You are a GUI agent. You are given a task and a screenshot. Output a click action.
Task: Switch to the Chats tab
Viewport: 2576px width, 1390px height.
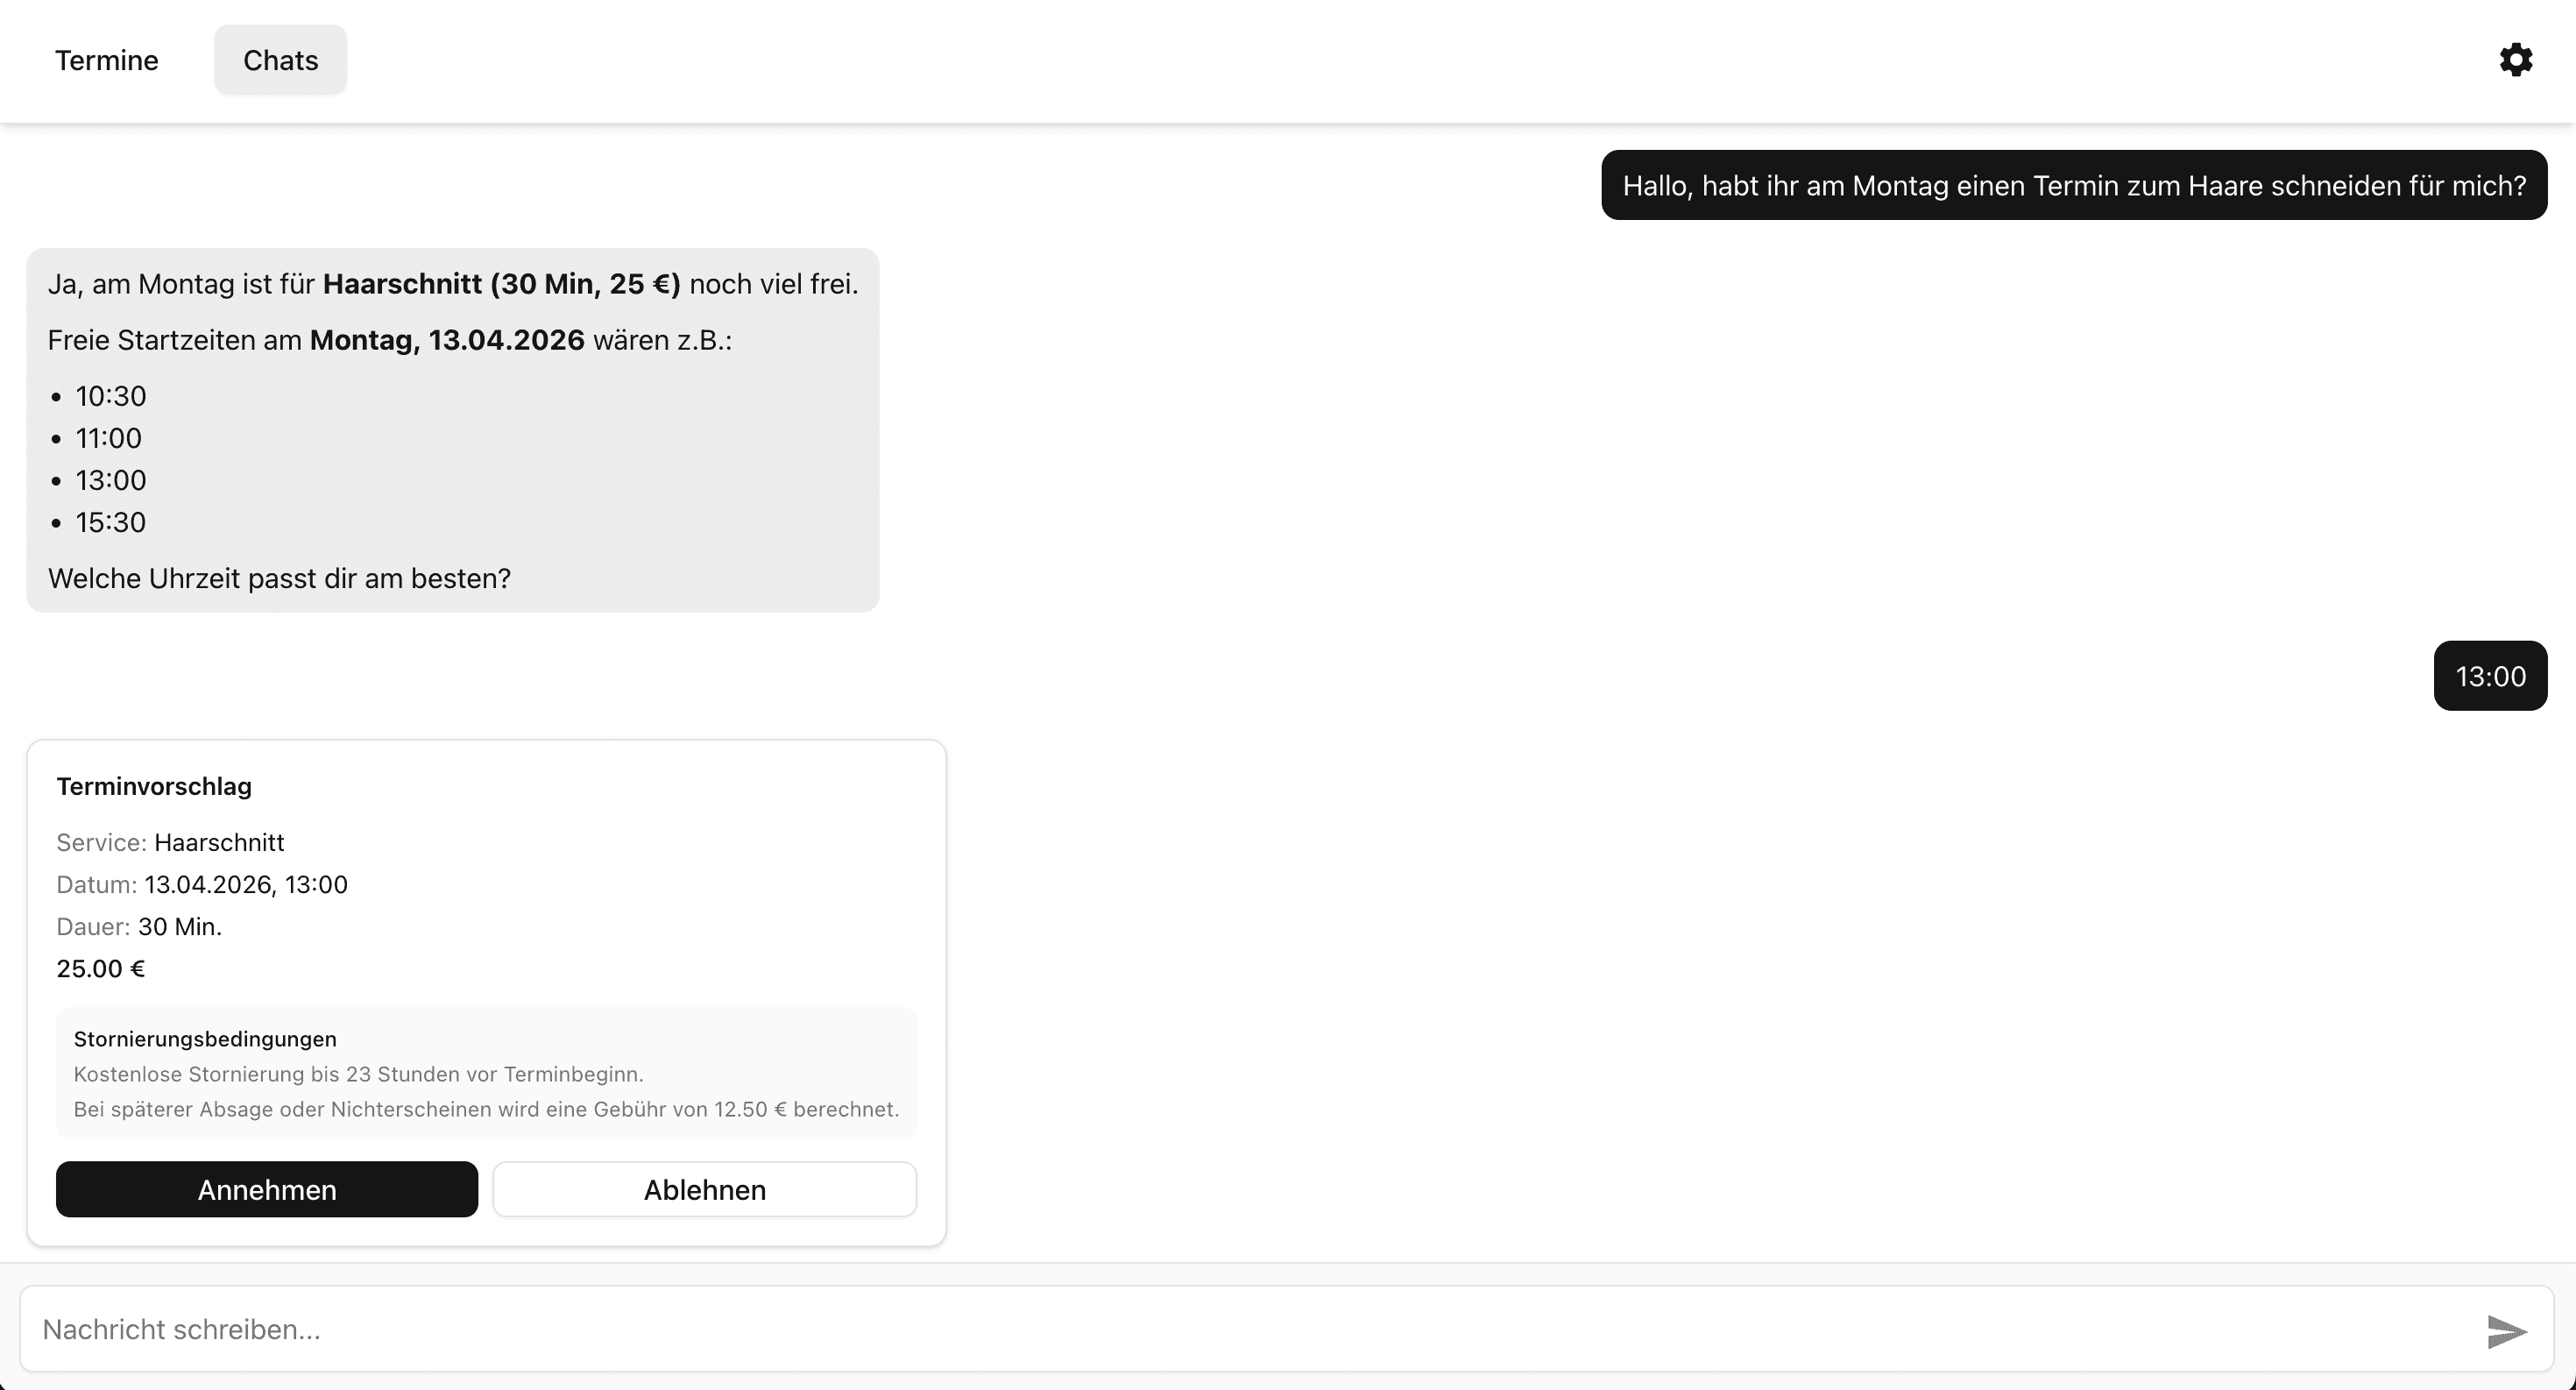point(279,60)
